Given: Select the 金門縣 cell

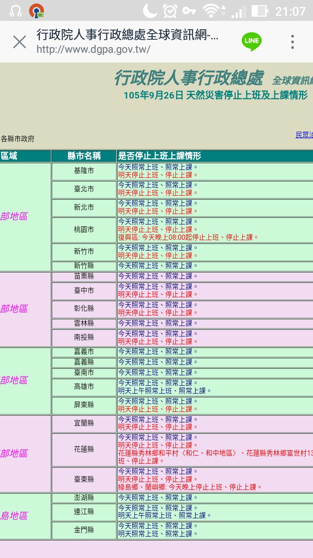Looking at the screenshot, I should (84, 530).
